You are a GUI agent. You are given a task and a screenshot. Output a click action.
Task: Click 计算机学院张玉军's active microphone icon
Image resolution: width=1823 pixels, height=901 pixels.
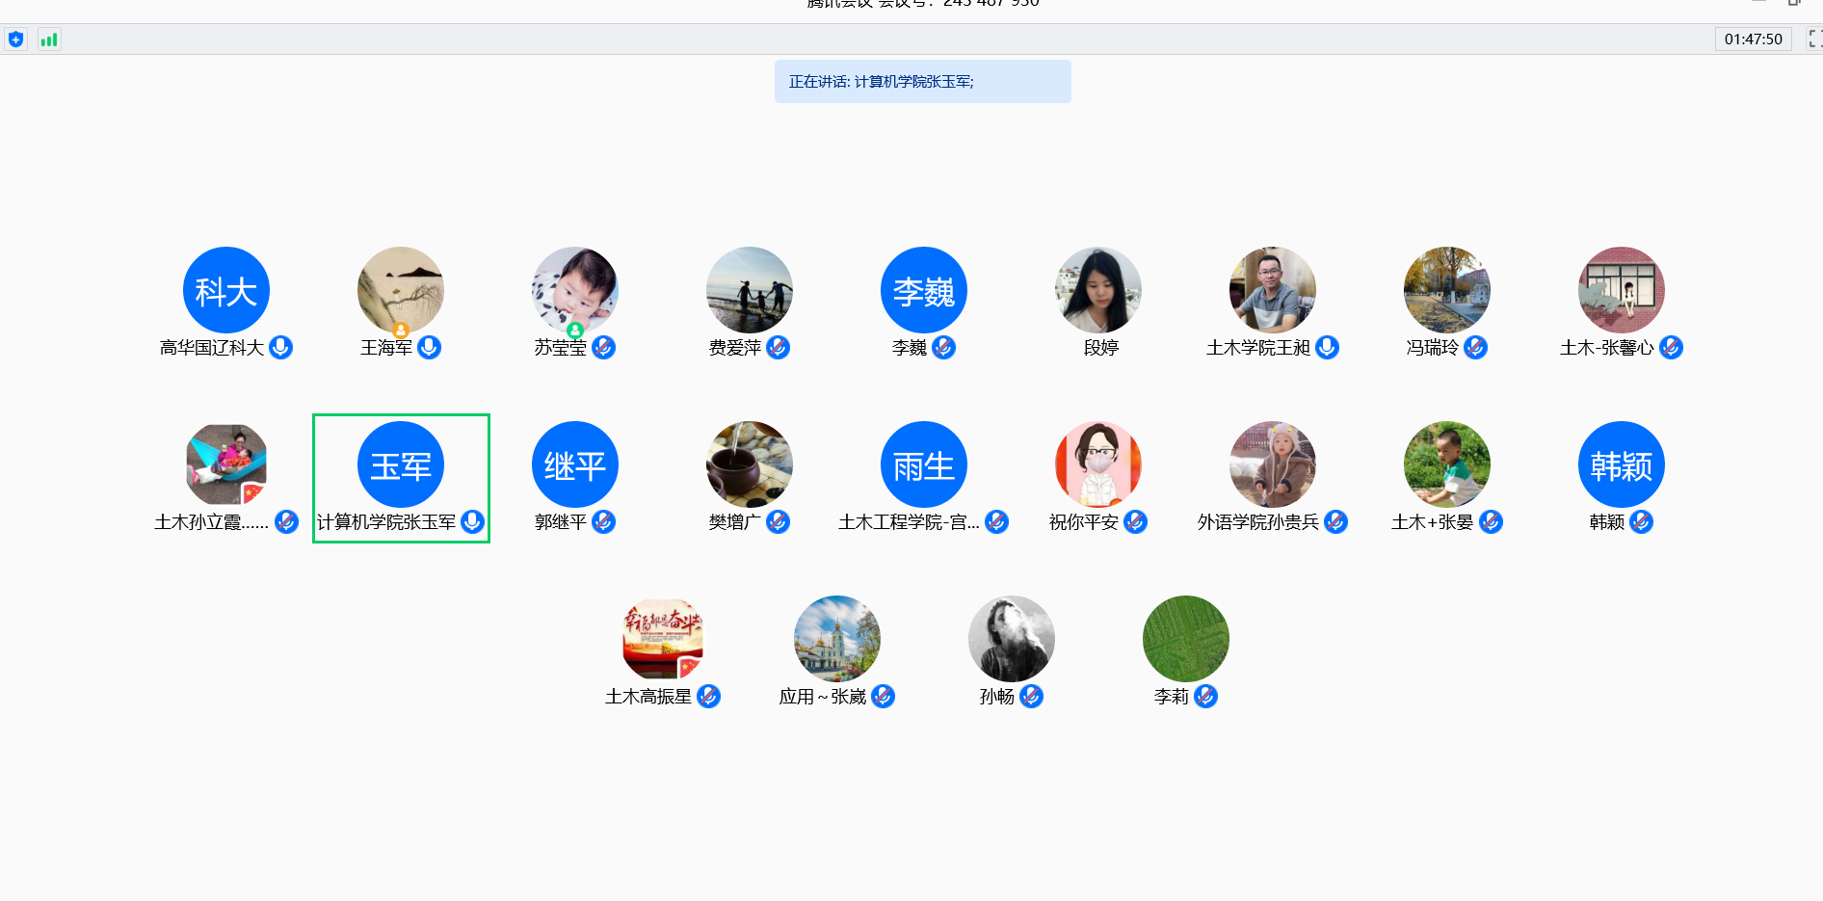pos(472,521)
